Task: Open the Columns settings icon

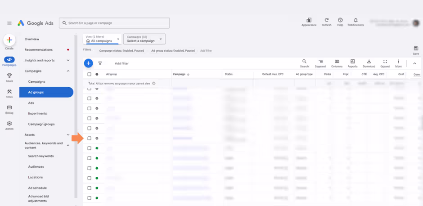Action: pyautogui.click(x=337, y=63)
